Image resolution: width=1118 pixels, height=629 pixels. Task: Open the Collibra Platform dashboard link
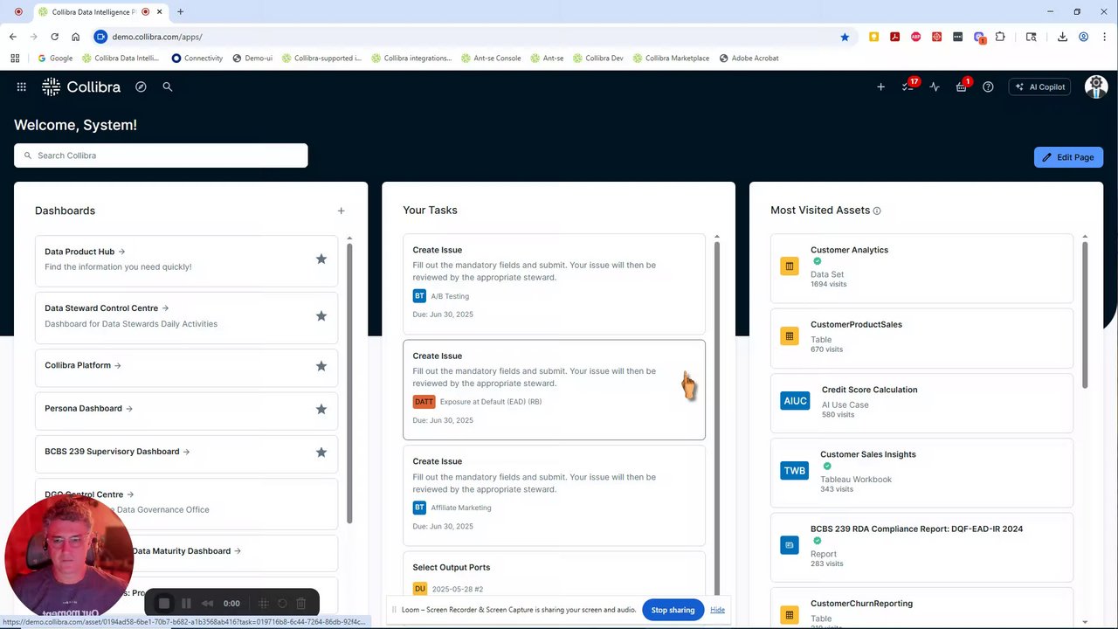tap(83, 365)
